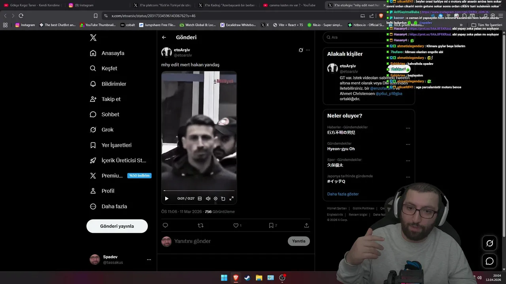The height and width of the screenshot is (284, 506).
Task: Open Keşfet explore page
Action: 104,68
